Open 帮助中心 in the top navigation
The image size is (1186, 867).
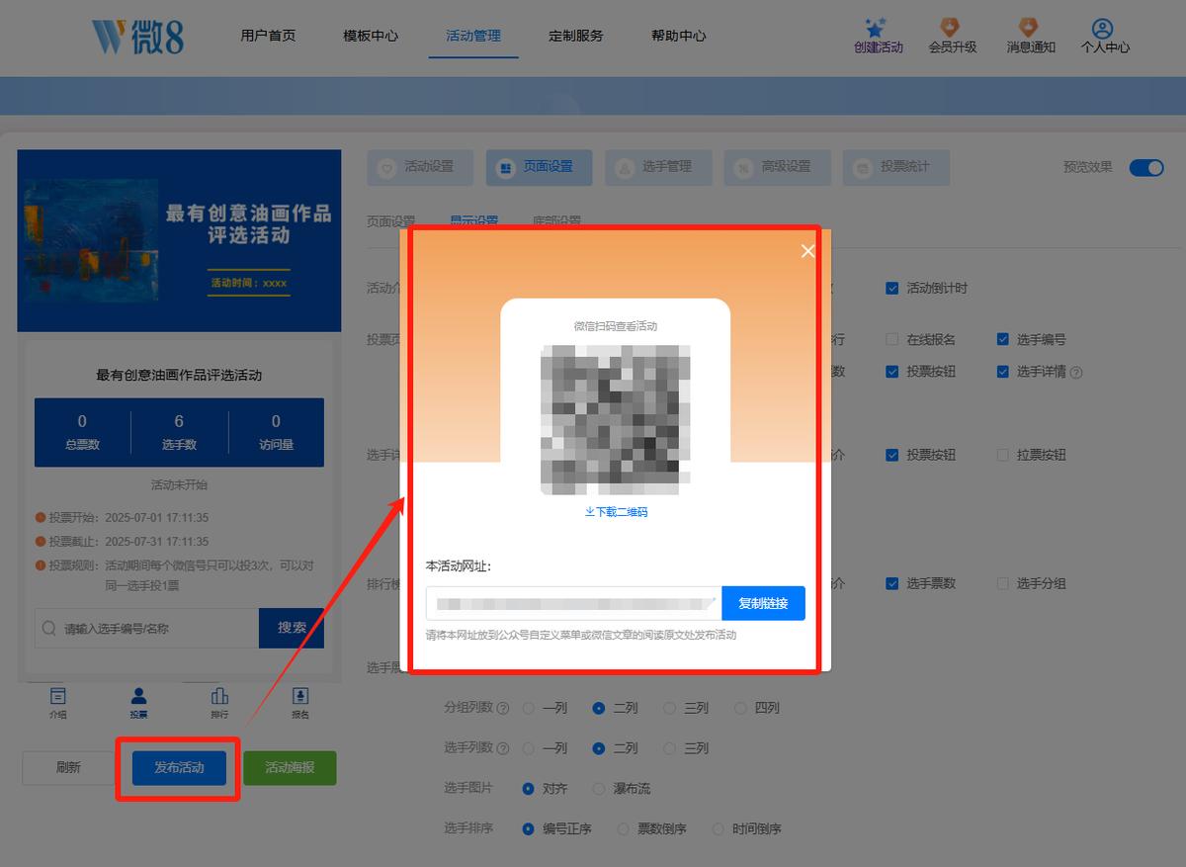coord(679,36)
